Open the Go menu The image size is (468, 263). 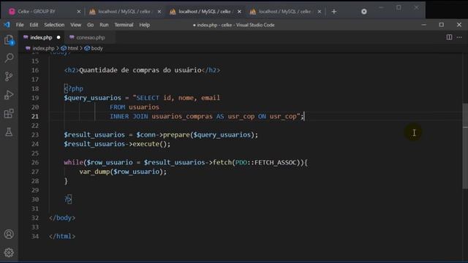pyautogui.click(x=91, y=25)
